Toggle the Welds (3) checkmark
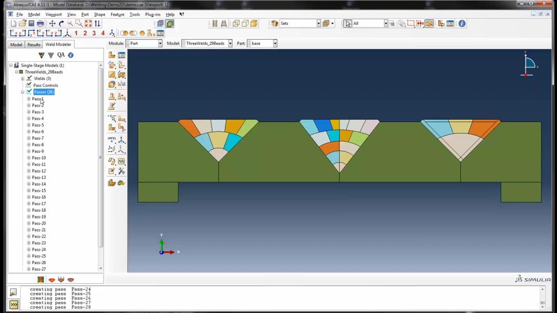Screen dimensions: 557x313 pyautogui.click(x=29, y=79)
